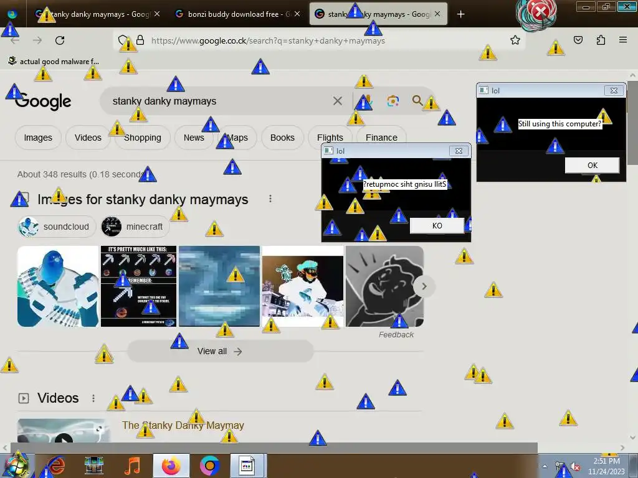Open the blue bird image thumbnail
The width and height of the screenshot is (638, 478).
coord(58,286)
